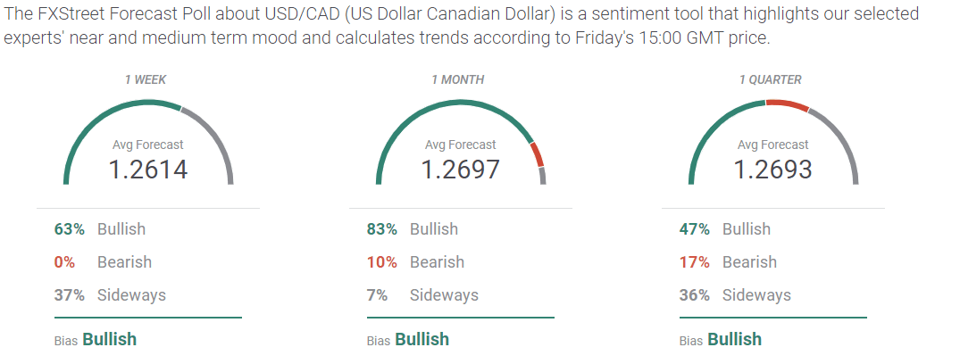The image size is (960, 364).
Task: Click the 47% Bullish row
Action: click(725, 229)
